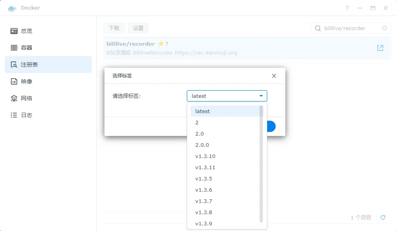The height and width of the screenshot is (231, 397).
Task: Click the 下载 download button
Action: tap(114, 28)
